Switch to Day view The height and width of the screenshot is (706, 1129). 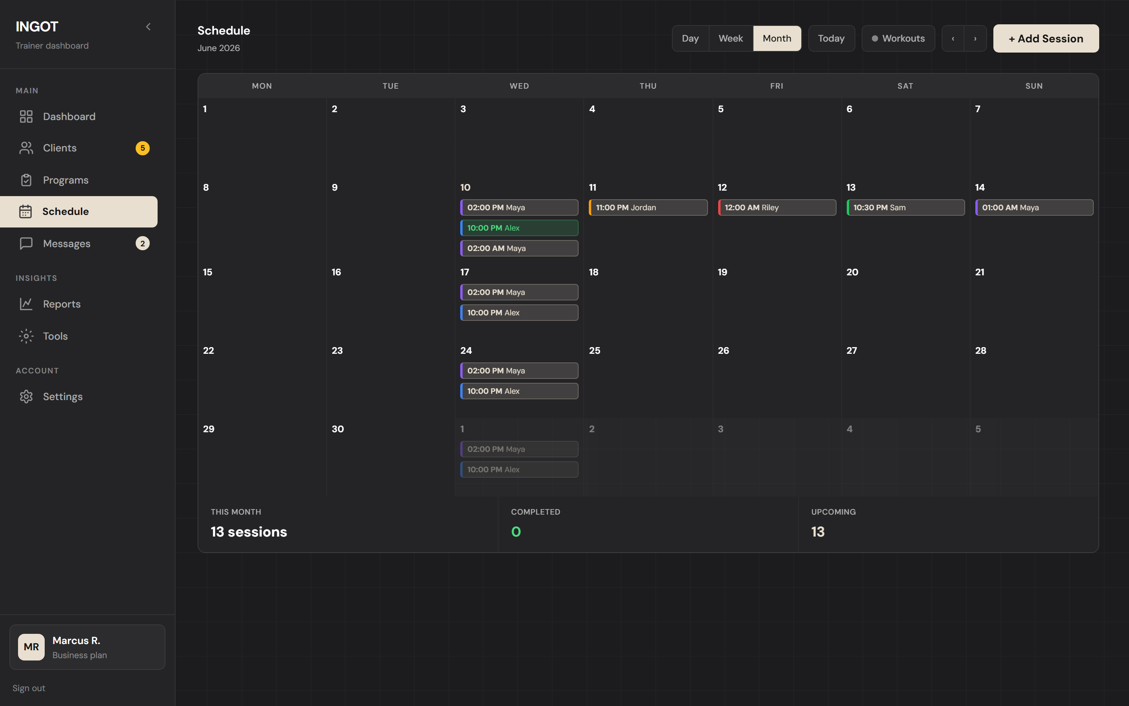(690, 38)
